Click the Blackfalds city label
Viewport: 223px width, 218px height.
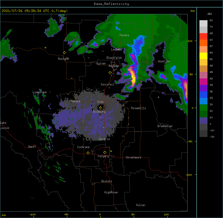(x=114, y=58)
